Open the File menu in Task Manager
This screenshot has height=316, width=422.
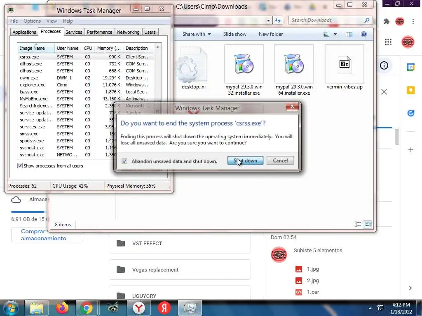coord(14,21)
